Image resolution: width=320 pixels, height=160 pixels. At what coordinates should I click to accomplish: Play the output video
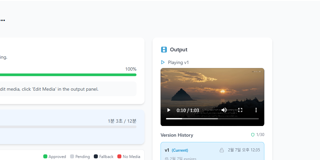(x=169, y=110)
